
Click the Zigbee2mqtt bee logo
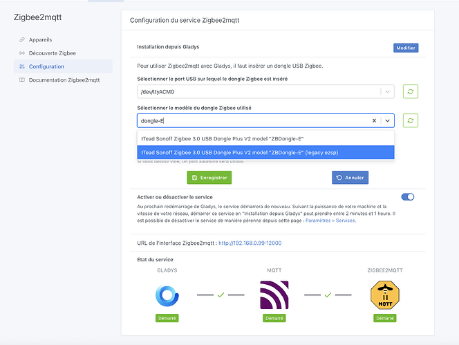(x=386, y=295)
